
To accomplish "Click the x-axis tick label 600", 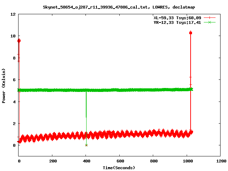I will 120,161.
